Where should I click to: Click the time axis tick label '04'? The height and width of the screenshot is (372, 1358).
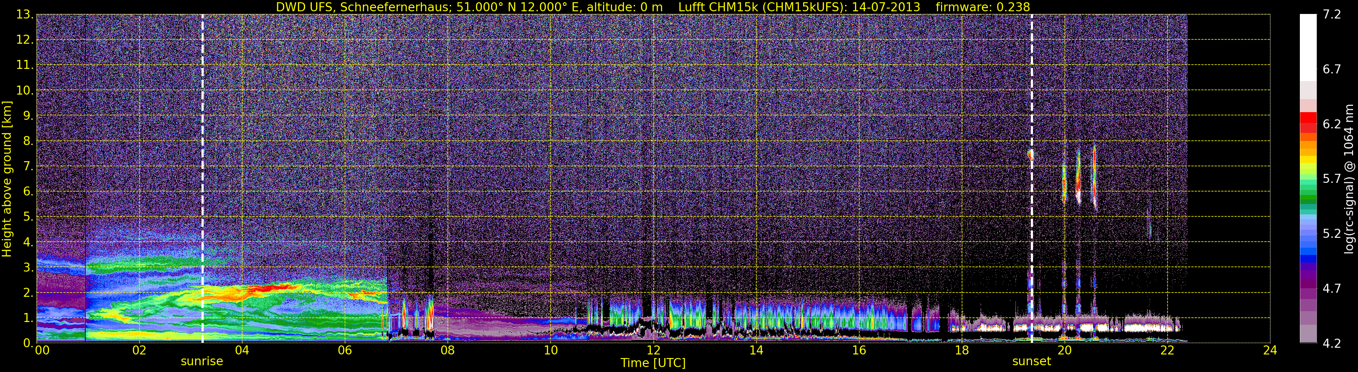[242, 350]
